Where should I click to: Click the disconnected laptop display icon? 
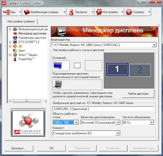58,84
